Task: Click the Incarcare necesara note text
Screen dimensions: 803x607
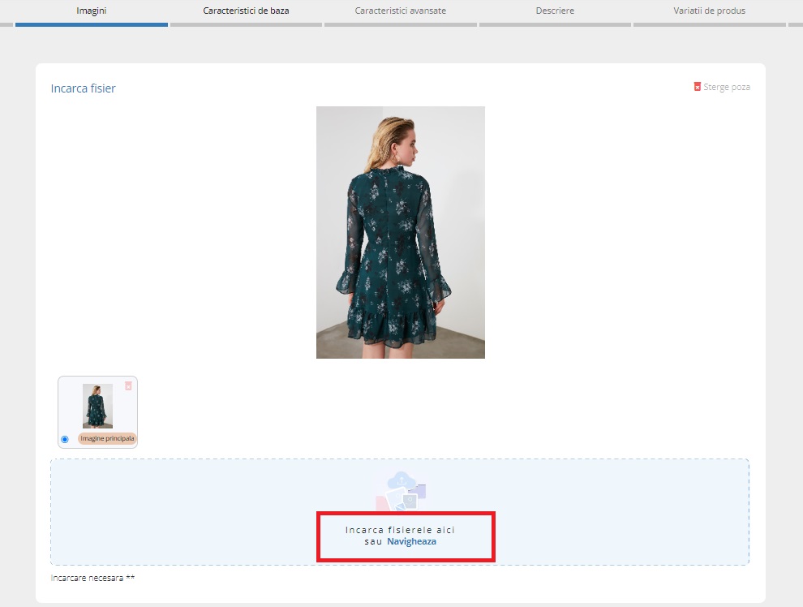Action: tap(92, 579)
